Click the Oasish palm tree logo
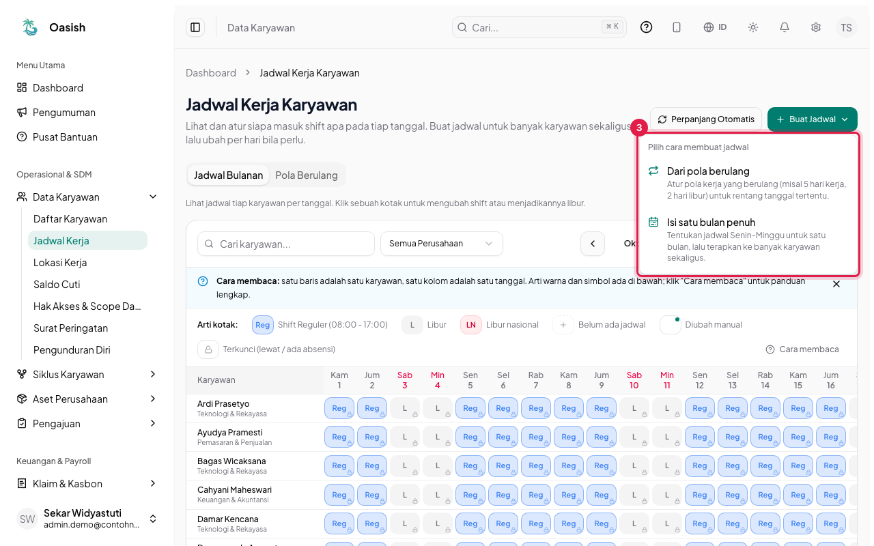This screenshot has width=874, height=546. point(30,27)
